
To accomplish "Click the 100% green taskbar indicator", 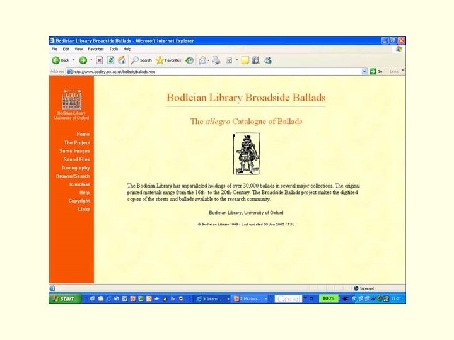I will pos(329,298).
